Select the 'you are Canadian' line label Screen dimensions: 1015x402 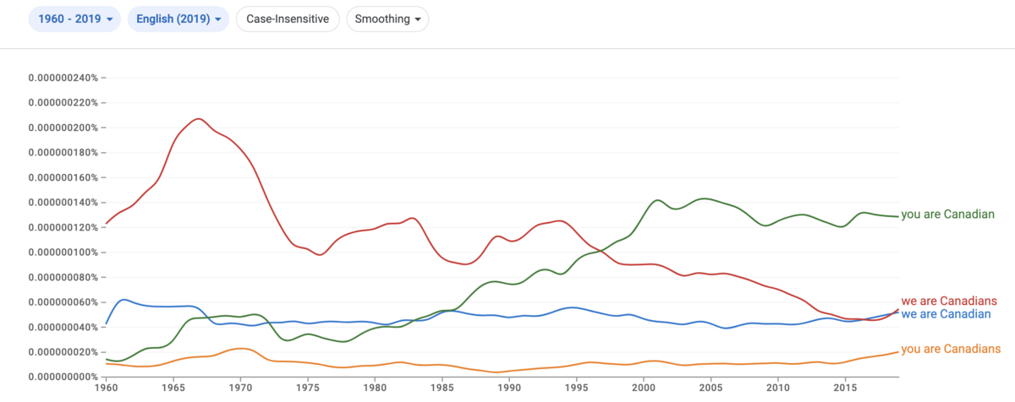[x=947, y=215]
